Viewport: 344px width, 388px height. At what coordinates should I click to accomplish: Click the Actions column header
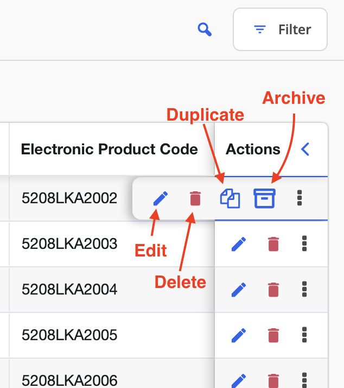[253, 149]
